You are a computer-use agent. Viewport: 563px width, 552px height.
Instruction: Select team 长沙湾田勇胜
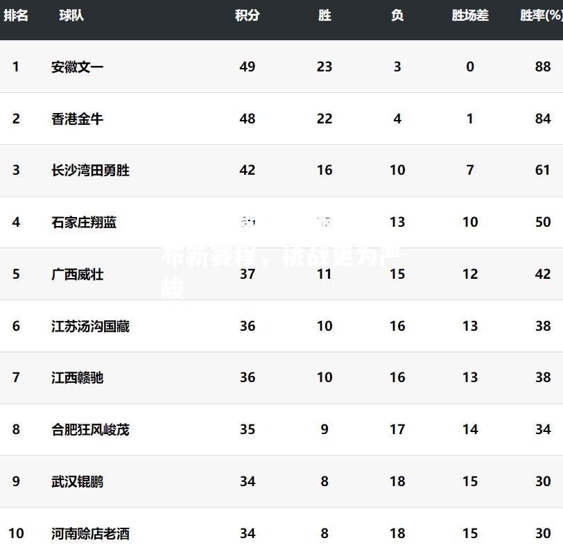click(90, 170)
